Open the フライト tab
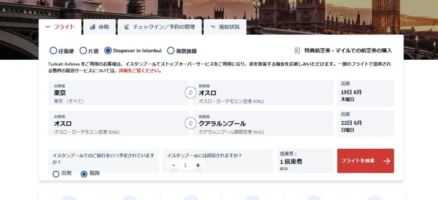Image resolution: width=438 pixels, height=200 pixels. pos(60,27)
